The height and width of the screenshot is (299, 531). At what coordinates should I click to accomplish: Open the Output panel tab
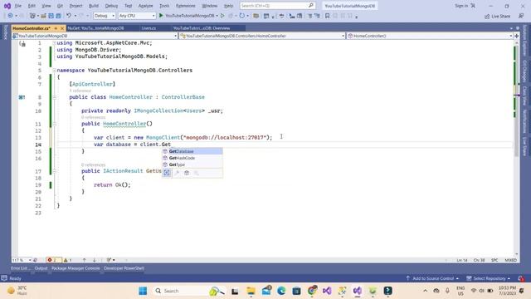pyautogui.click(x=41, y=268)
